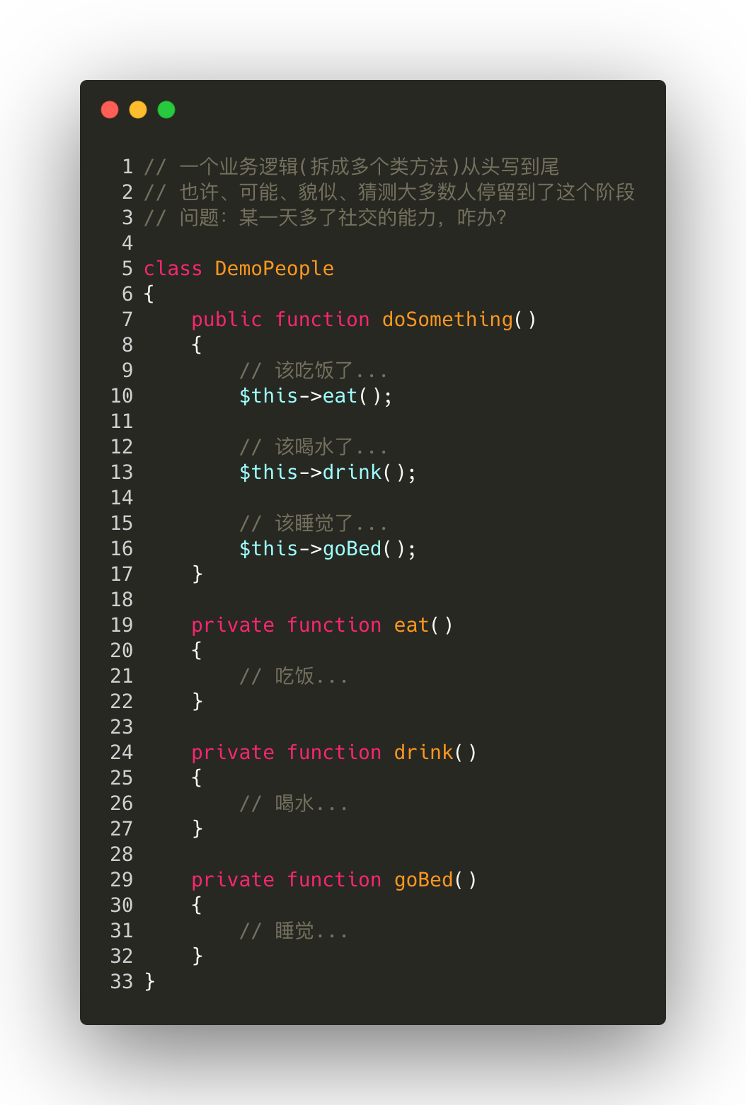Click the closing brace on line 33
The width and height of the screenshot is (746, 1105).
pyautogui.click(x=149, y=982)
